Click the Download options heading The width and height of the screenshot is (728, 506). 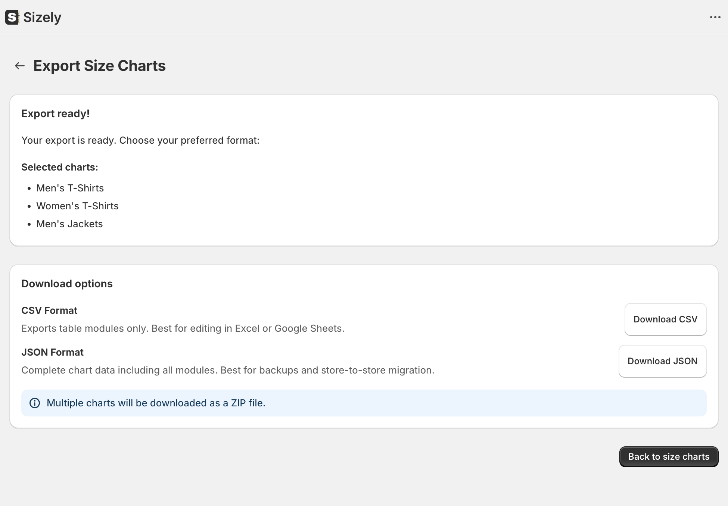pyautogui.click(x=67, y=284)
